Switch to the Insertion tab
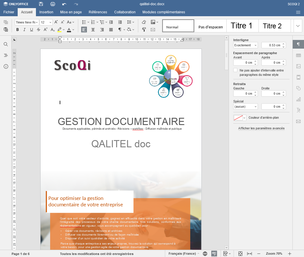Viewport: 304px width, 257px height. 46,12
